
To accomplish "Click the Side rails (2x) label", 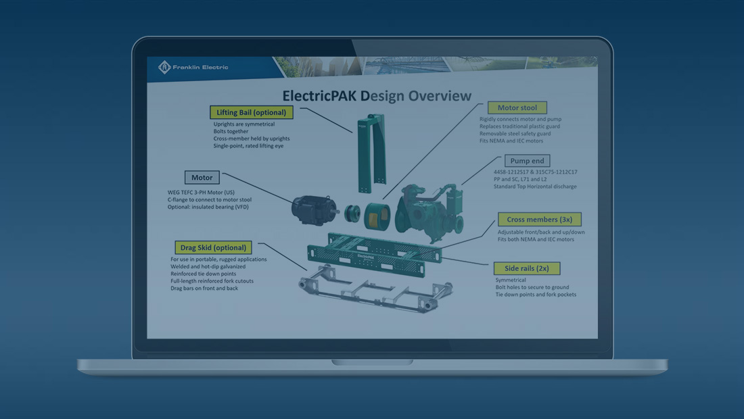I will coord(528,268).
